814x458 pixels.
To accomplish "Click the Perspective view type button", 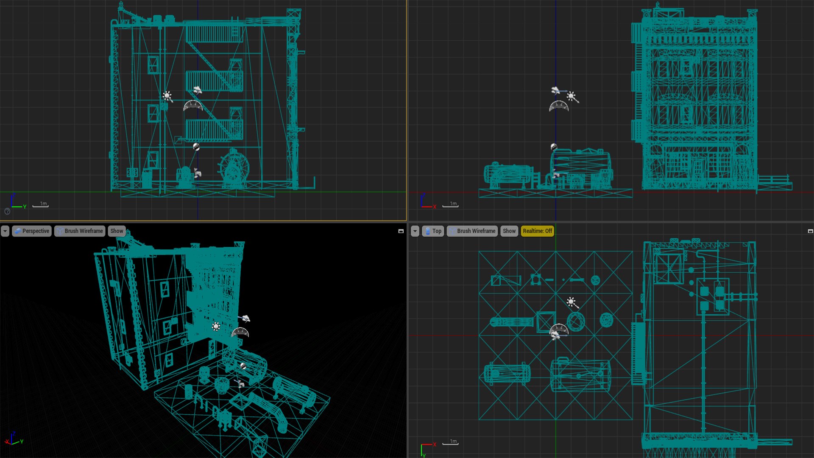I will pyautogui.click(x=32, y=231).
